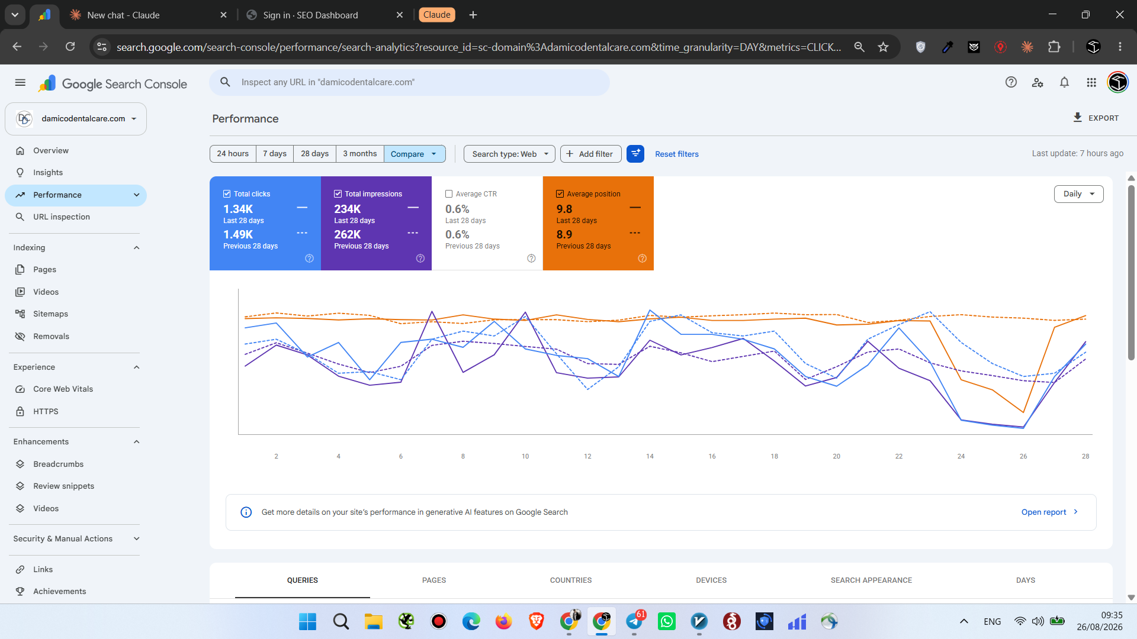The height and width of the screenshot is (639, 1137).
Task: Switch to the Sign in · SEO Dashboard tab
Action: 324,15
